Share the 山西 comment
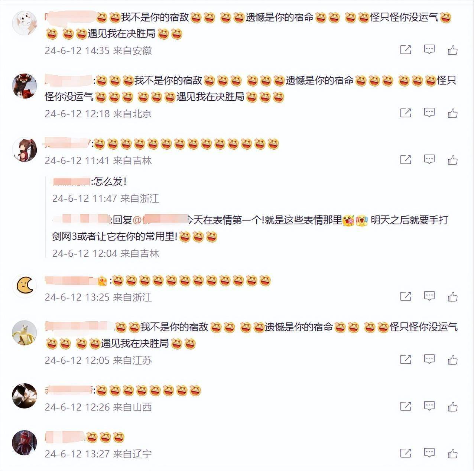Viewport: 474px width, 471px height. (405, 406)
